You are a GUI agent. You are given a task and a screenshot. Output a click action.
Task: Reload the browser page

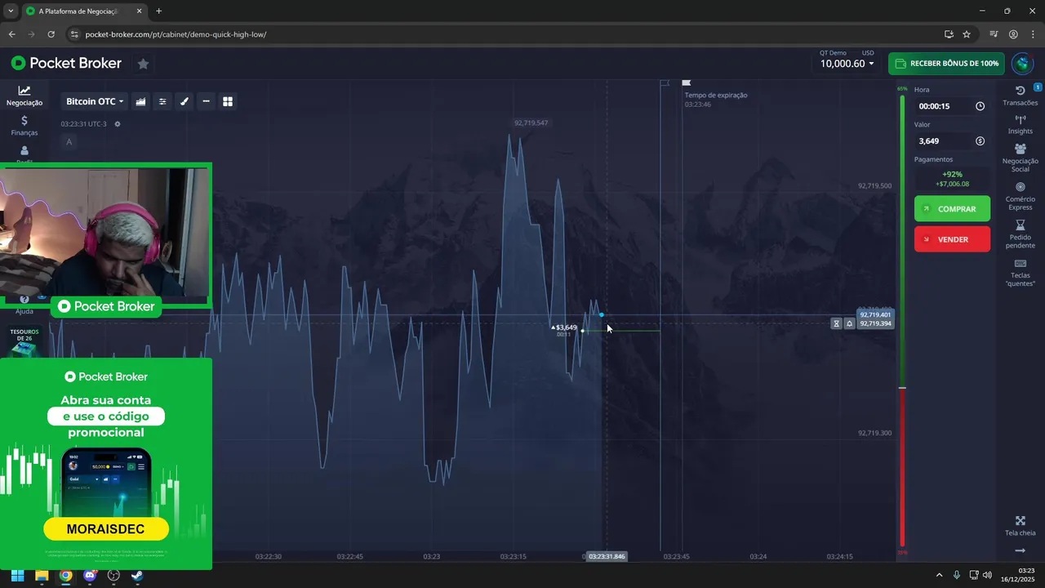pos(51,34)
